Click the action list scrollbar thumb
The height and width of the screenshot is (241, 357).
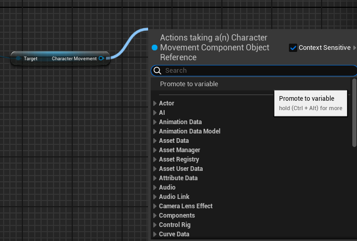pyautogui.click(x=354, y=113)
